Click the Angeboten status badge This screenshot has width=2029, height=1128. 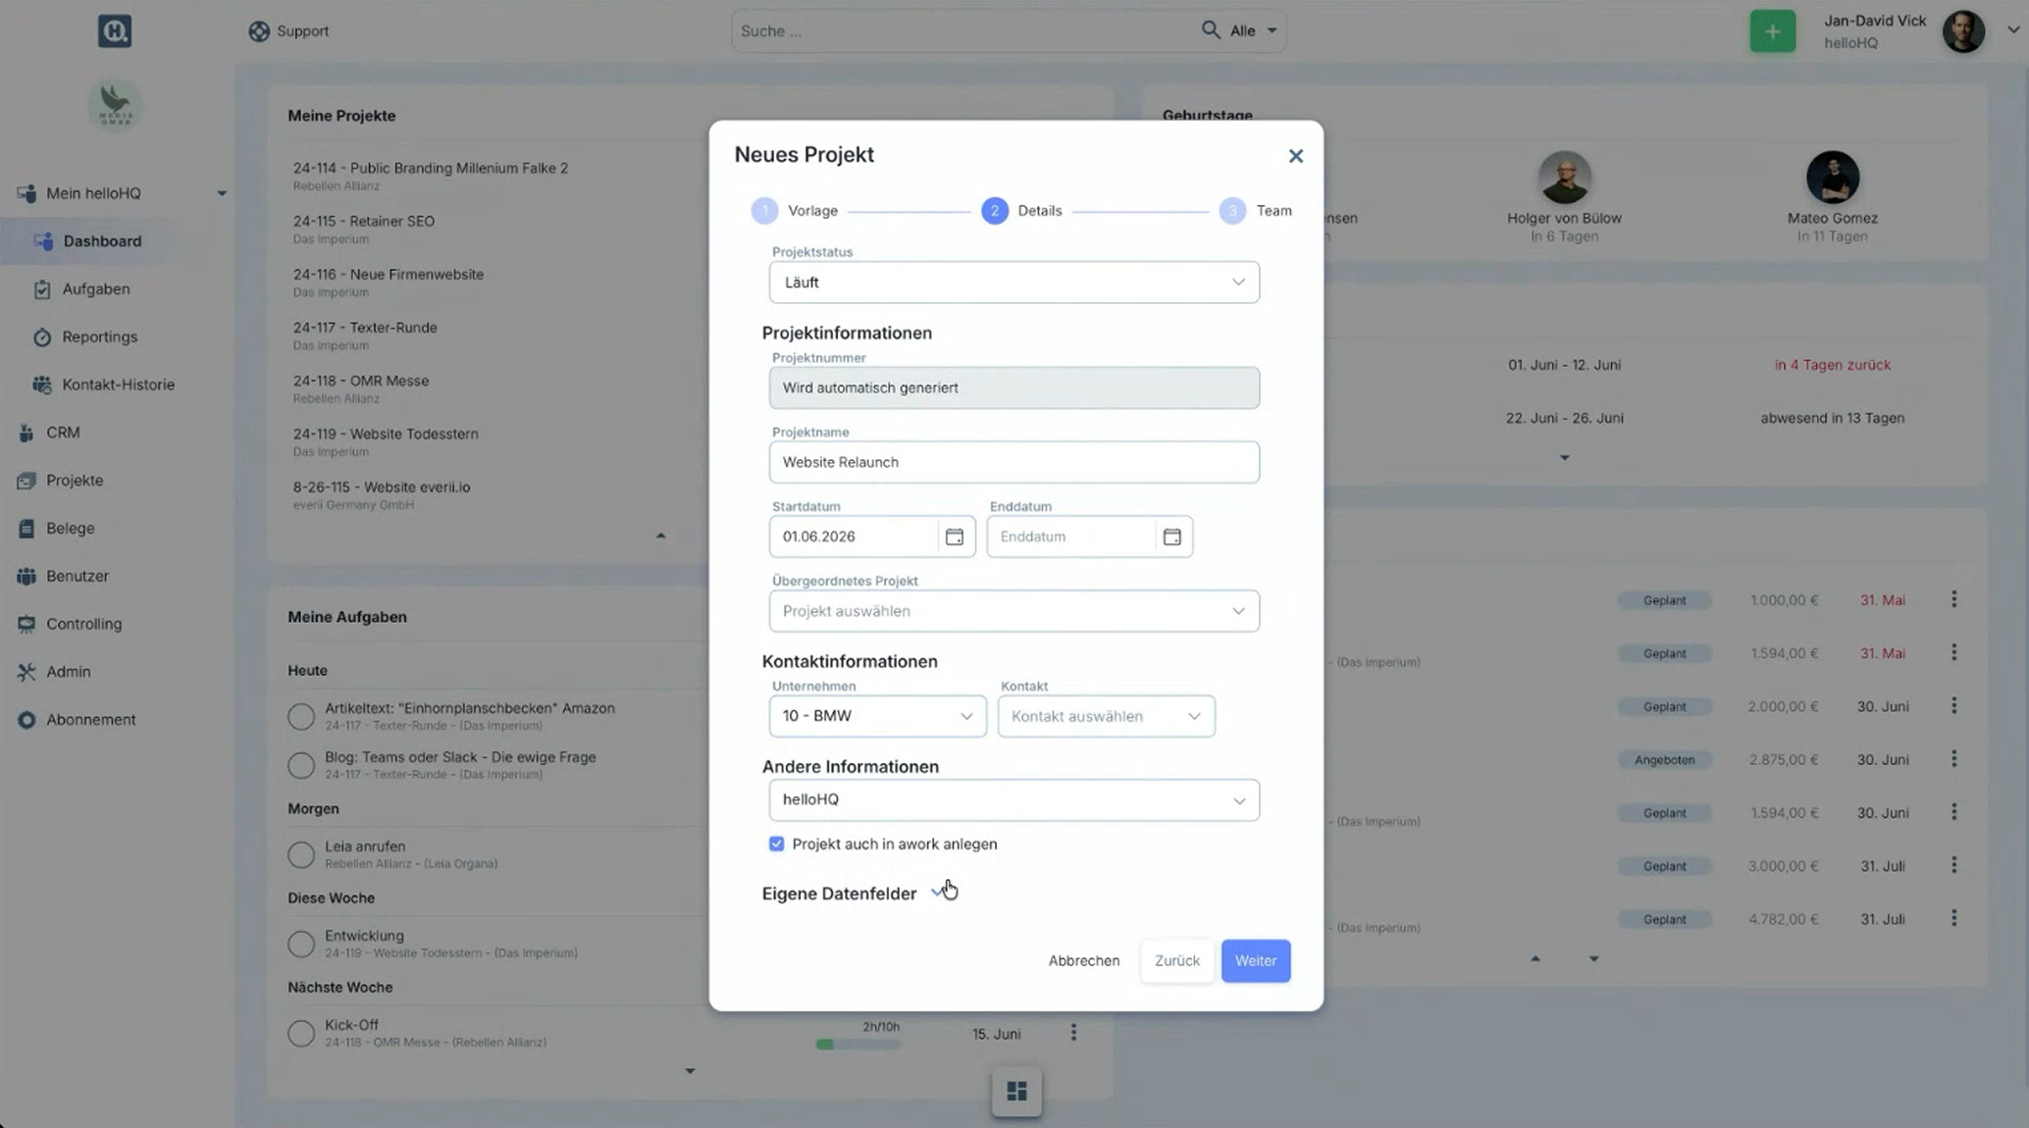click(x=1664, y=760)
